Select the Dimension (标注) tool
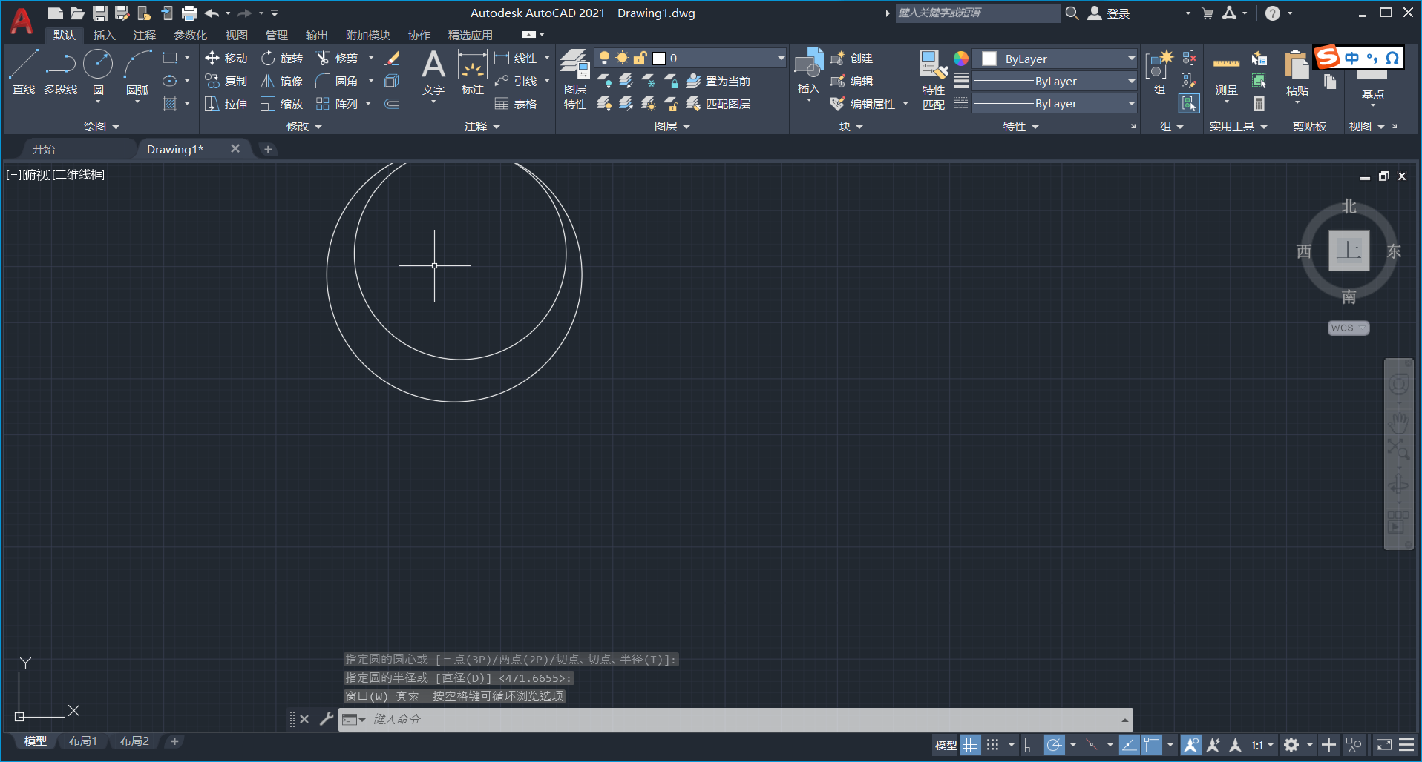Screen dimensions: 1422x762 click(x=472, y=72)
